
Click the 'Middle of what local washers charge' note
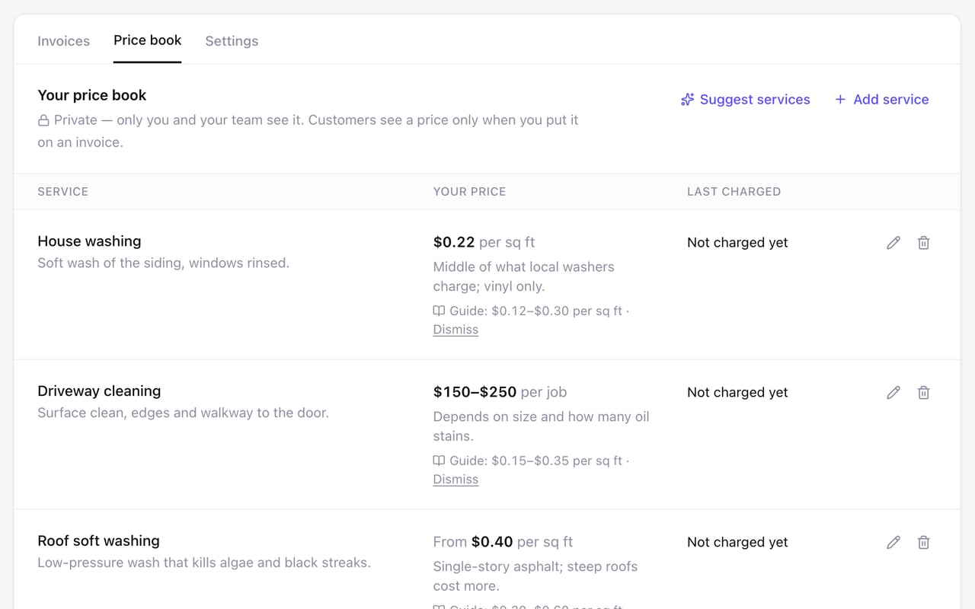point(523,277)
